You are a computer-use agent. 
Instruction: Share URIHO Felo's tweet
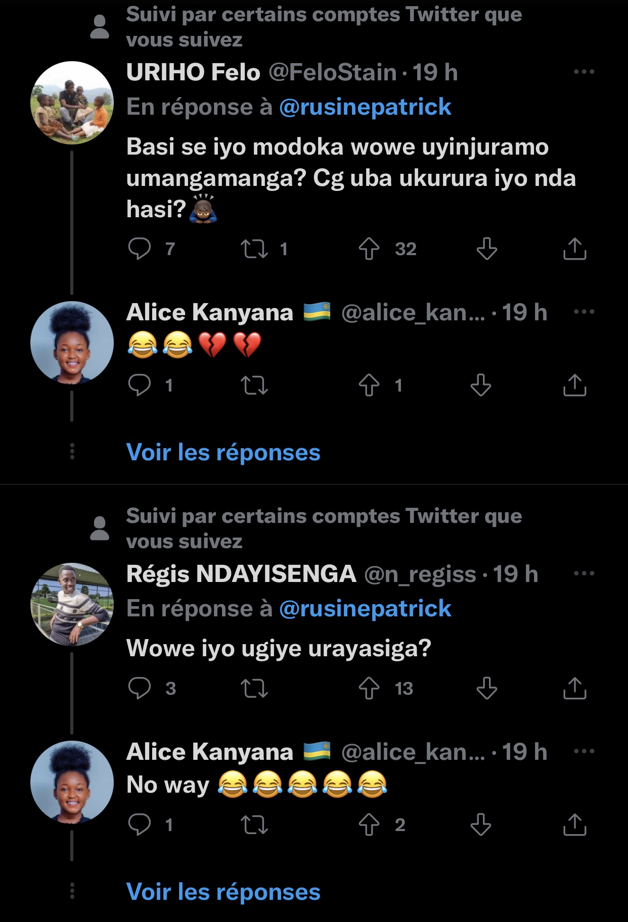(x=574, y=249)
